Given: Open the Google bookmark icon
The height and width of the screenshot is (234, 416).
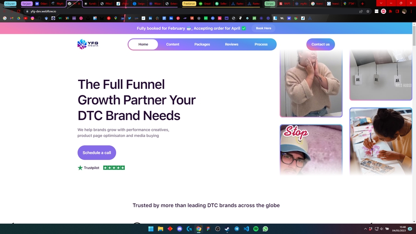Looking at the screenshot, I should coord(5,18).
